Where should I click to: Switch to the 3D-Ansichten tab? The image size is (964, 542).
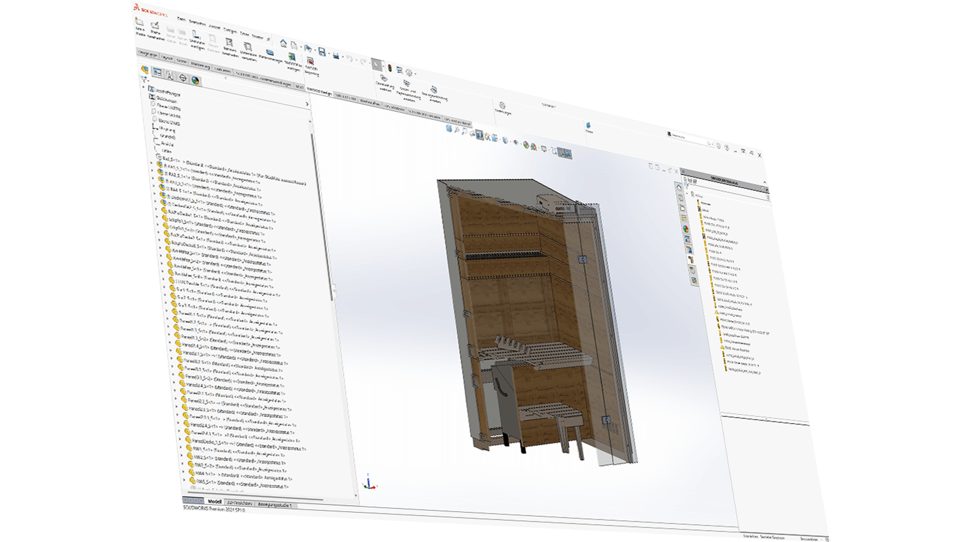point(239,502)
